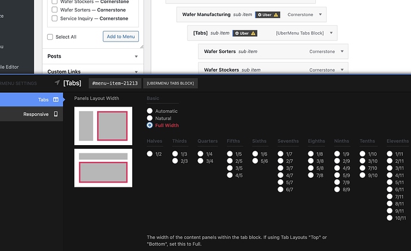The image size is (411, 251).
Task: Tick the Select All checkbox
Action: pyautogui.click(x=50, y=37)
